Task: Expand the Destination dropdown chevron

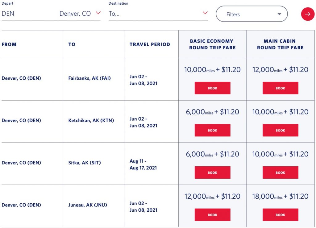Action: click(205, 13)
